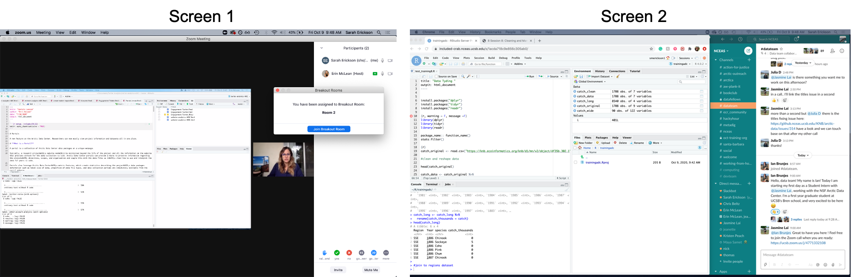Open the More dropdown in Files pane
Image resolution: width=851 pixels, height=277 pixels.
tap(655, 143)
